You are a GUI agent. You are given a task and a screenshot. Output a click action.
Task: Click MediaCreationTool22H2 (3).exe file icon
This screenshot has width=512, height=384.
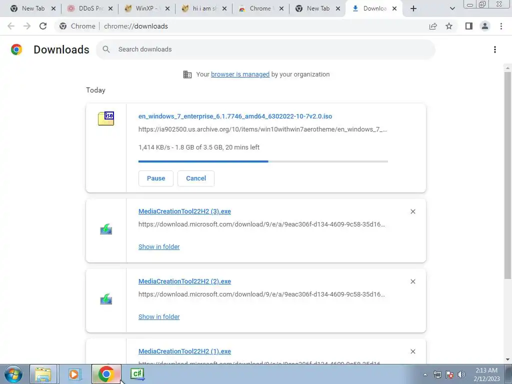click(x=106, y=229)
